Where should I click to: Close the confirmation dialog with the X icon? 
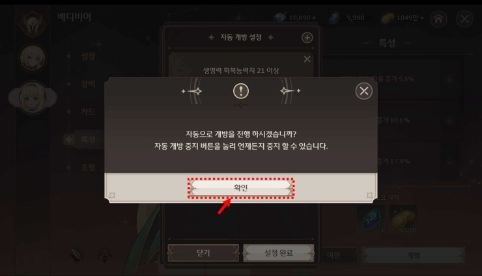pos(364,91)
